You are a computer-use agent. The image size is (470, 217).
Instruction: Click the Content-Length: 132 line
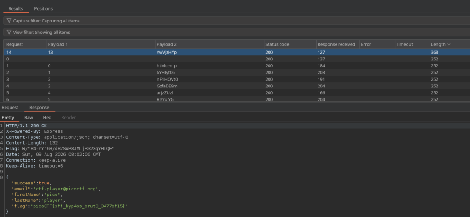pos(32,143)
